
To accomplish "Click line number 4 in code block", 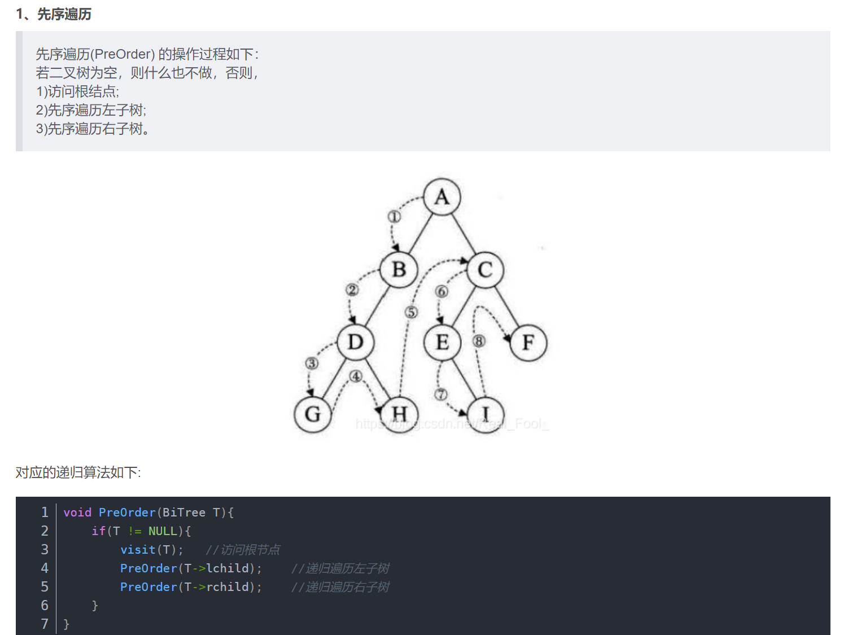I will pos(45,568).
